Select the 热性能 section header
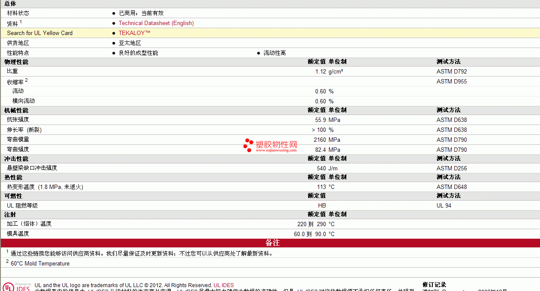Image resolution: width=540 pixels, height=291 pixels. click(x=13, y=177)
